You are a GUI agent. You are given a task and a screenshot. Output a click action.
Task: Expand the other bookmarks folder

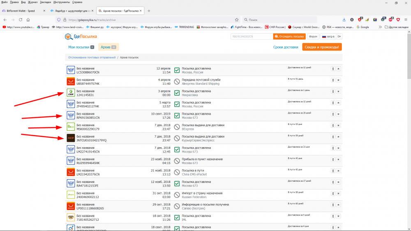pyautogui.click(x=395, y=27)
